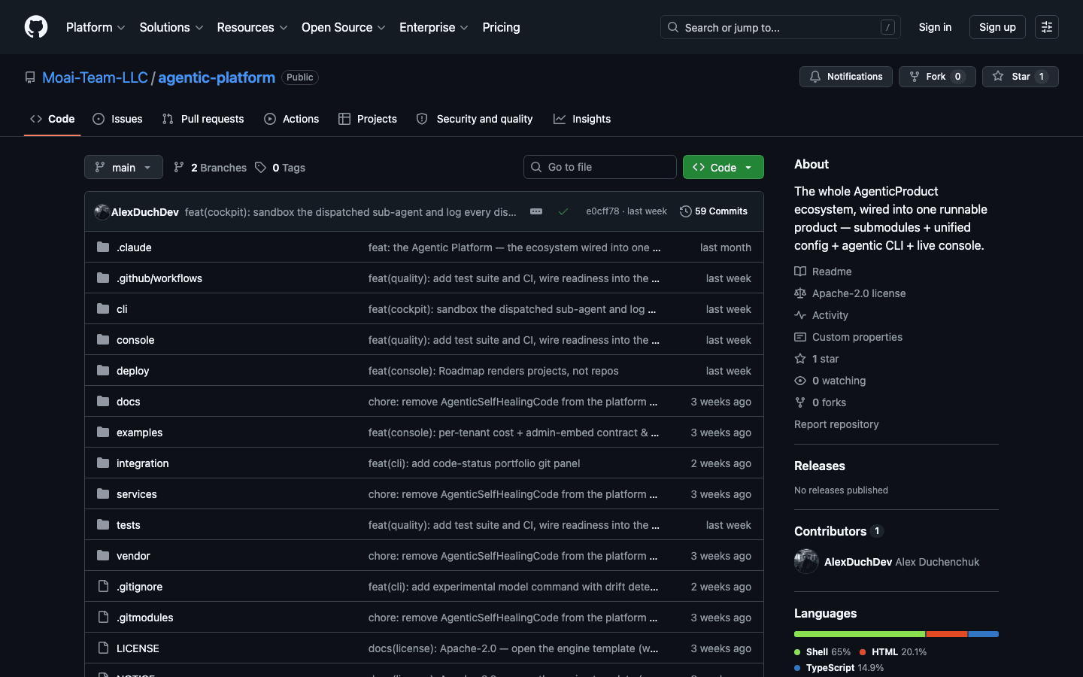Click the Sign up button

(997, 27)
